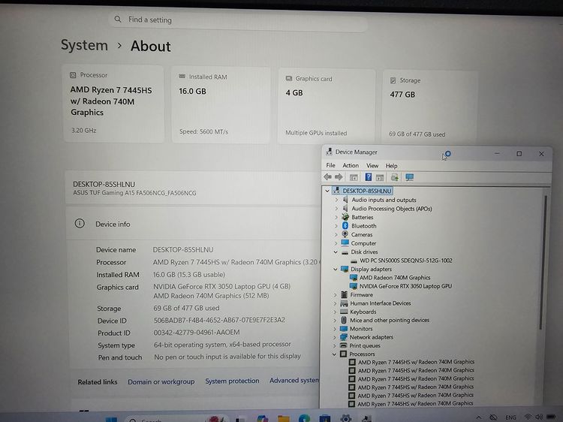Click the search magnifier icon in Settings

point(118,19)
